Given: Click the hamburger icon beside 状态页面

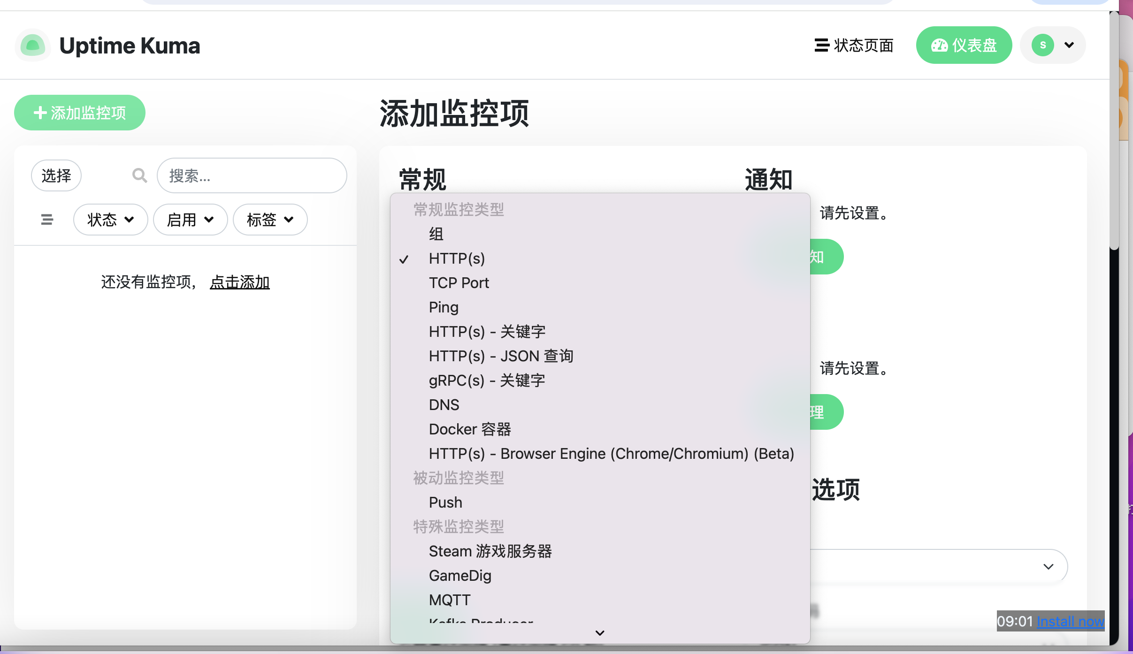Looking at the screenshot, I should [821, 45].
